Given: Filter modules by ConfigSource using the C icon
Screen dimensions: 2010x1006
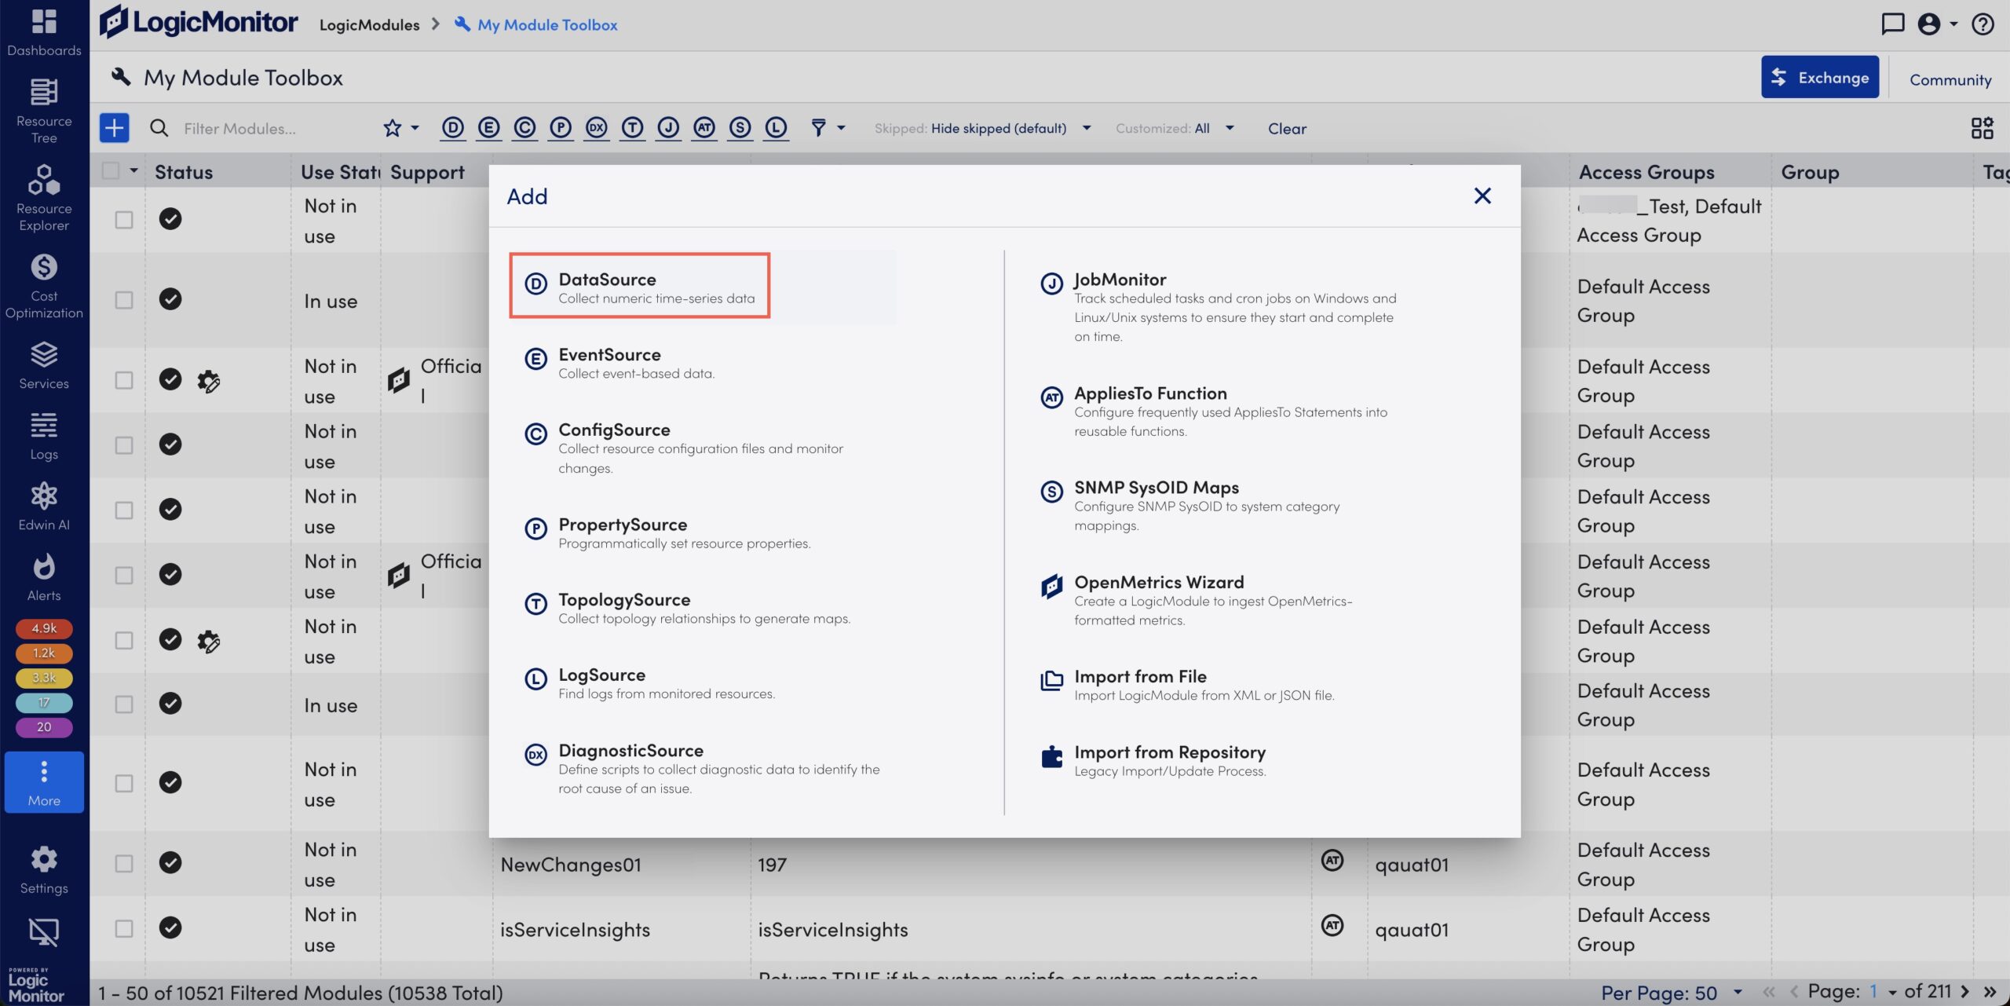Looking at the screenshot, I should (524, 127).
